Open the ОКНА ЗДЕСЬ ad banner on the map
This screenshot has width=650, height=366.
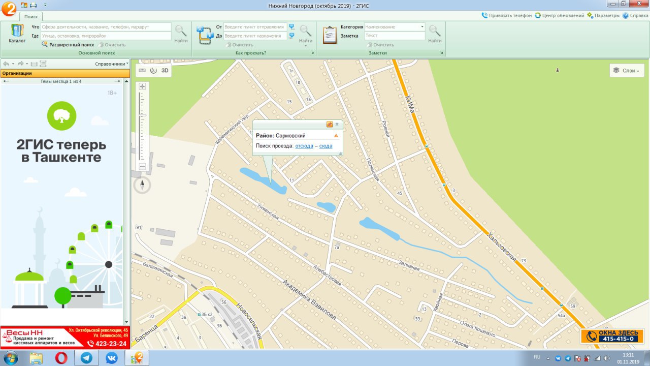pyautogui.click(x=612, y=336)
